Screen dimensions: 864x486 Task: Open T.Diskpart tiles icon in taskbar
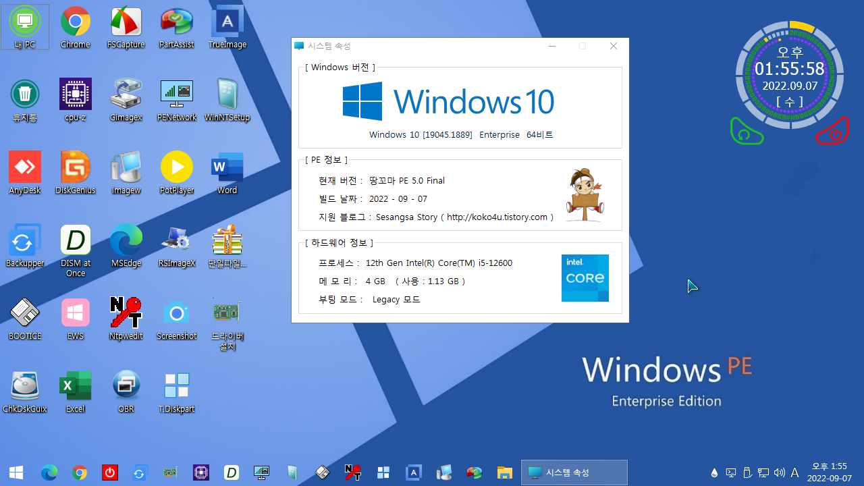[x=383, y=473]
